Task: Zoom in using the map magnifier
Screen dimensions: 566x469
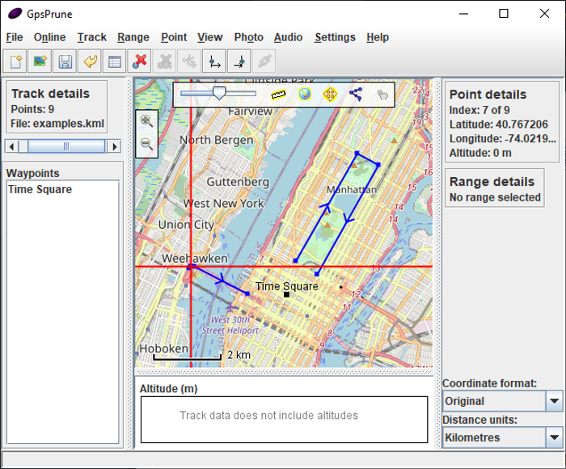Action: (x=147, y=121)
